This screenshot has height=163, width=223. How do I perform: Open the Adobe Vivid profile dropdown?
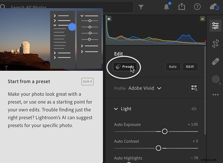145,88
